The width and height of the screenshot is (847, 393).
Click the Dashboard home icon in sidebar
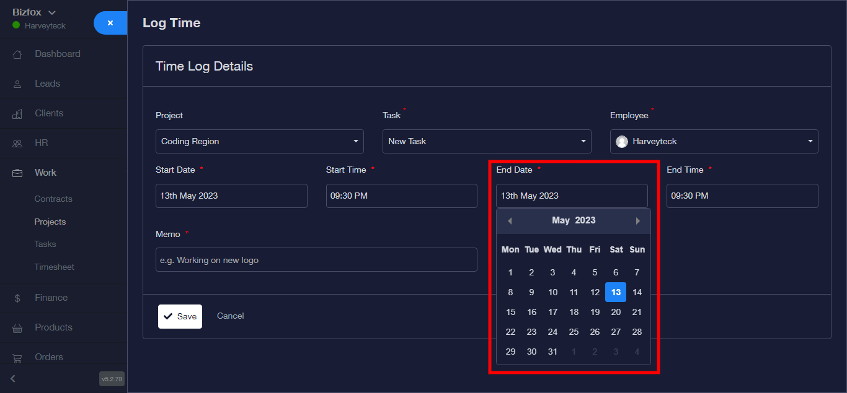[17, 54]
